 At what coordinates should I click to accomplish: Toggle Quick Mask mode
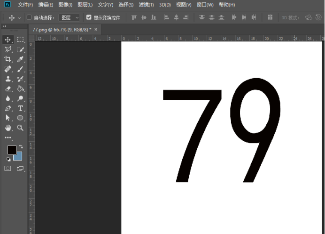(x=8, y=168)
